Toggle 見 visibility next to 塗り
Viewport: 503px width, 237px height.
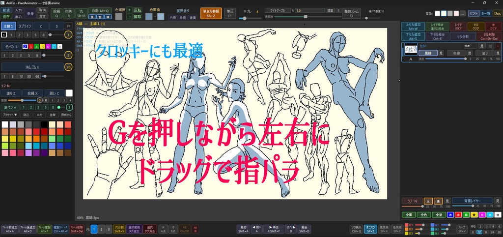click(497, 53)
